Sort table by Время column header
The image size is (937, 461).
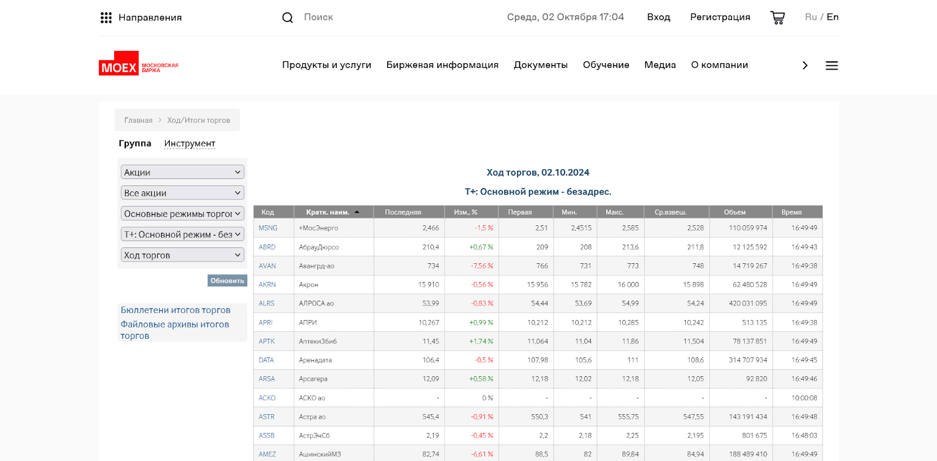tap(791, 212)
